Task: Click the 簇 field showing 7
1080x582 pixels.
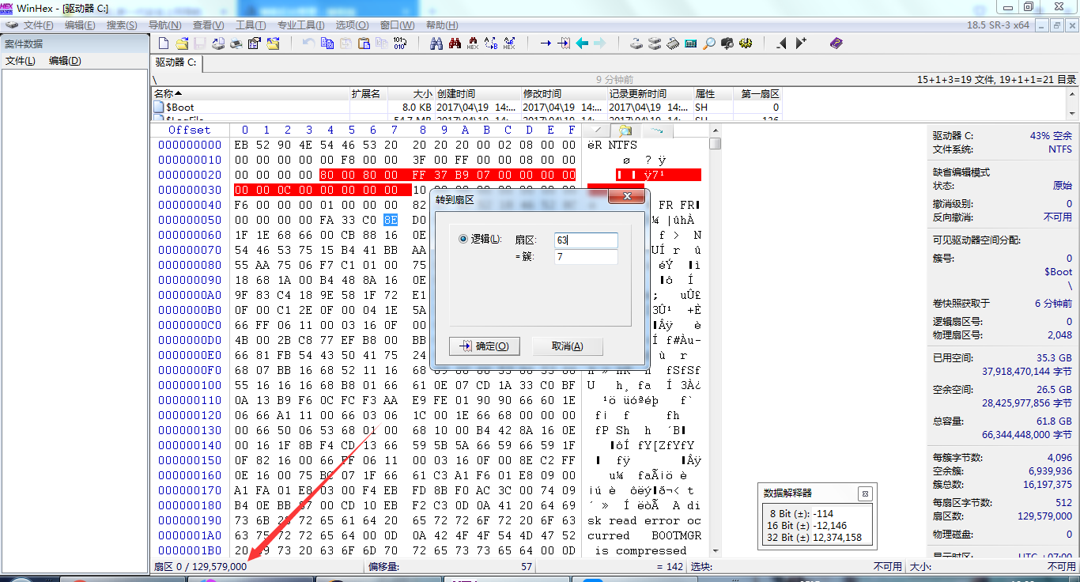Action: click(x=586, y=257)
